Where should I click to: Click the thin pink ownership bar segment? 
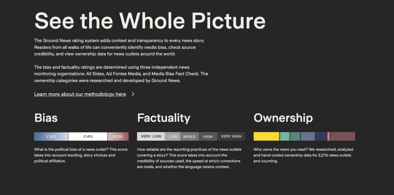328,136
